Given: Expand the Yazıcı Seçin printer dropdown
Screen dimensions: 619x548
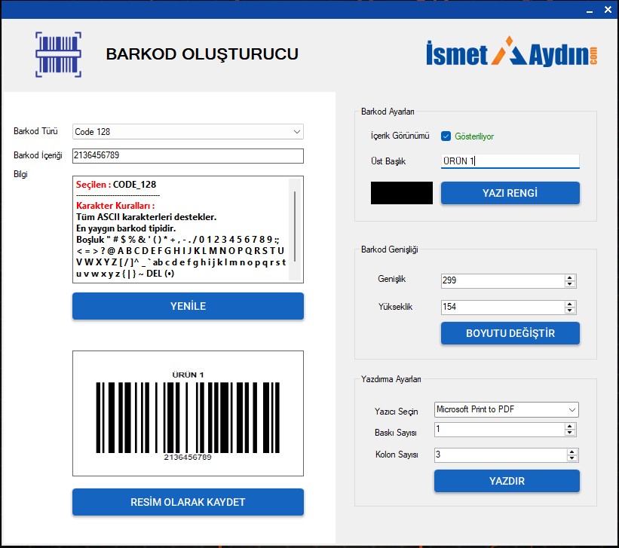Looking at the screenshot, I should coord(507,409).
